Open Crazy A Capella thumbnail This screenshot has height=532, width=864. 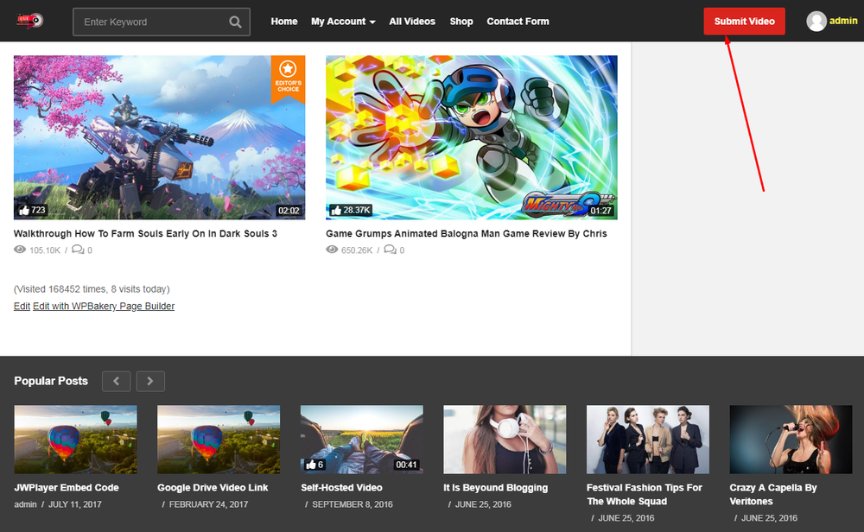click(x=791, y=440)
